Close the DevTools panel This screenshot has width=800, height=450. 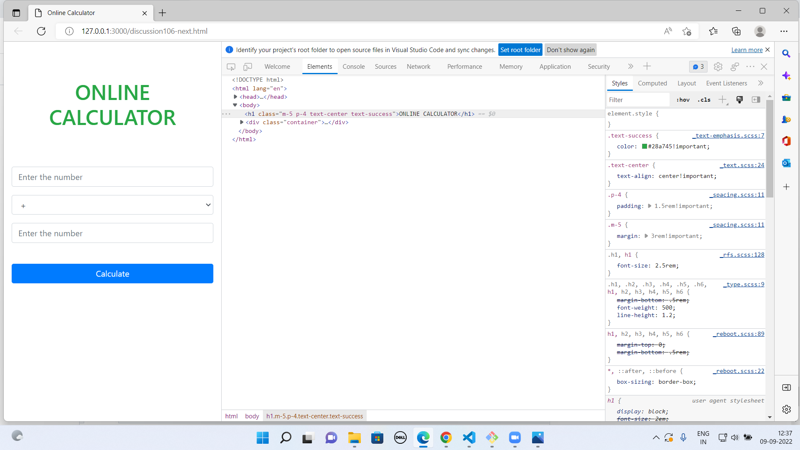tap(764, 67)
